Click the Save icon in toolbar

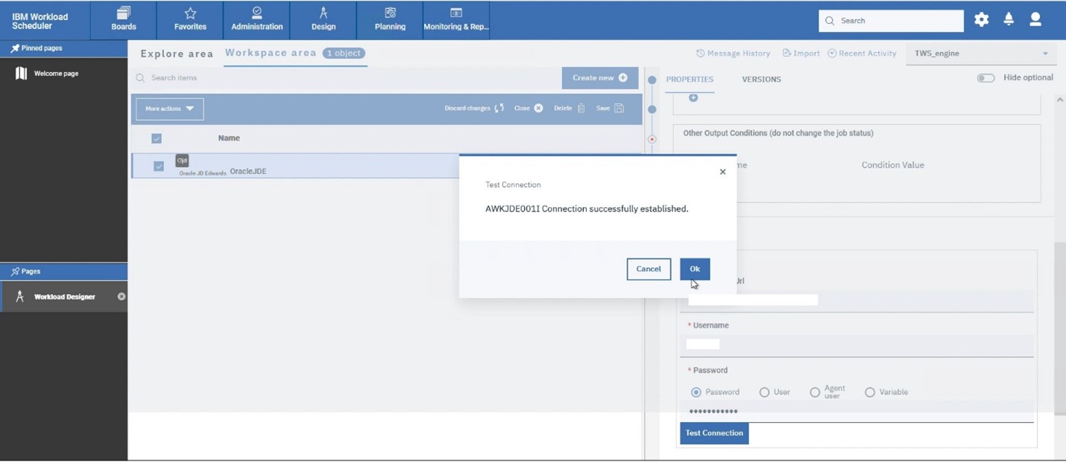tap(619, 109)
